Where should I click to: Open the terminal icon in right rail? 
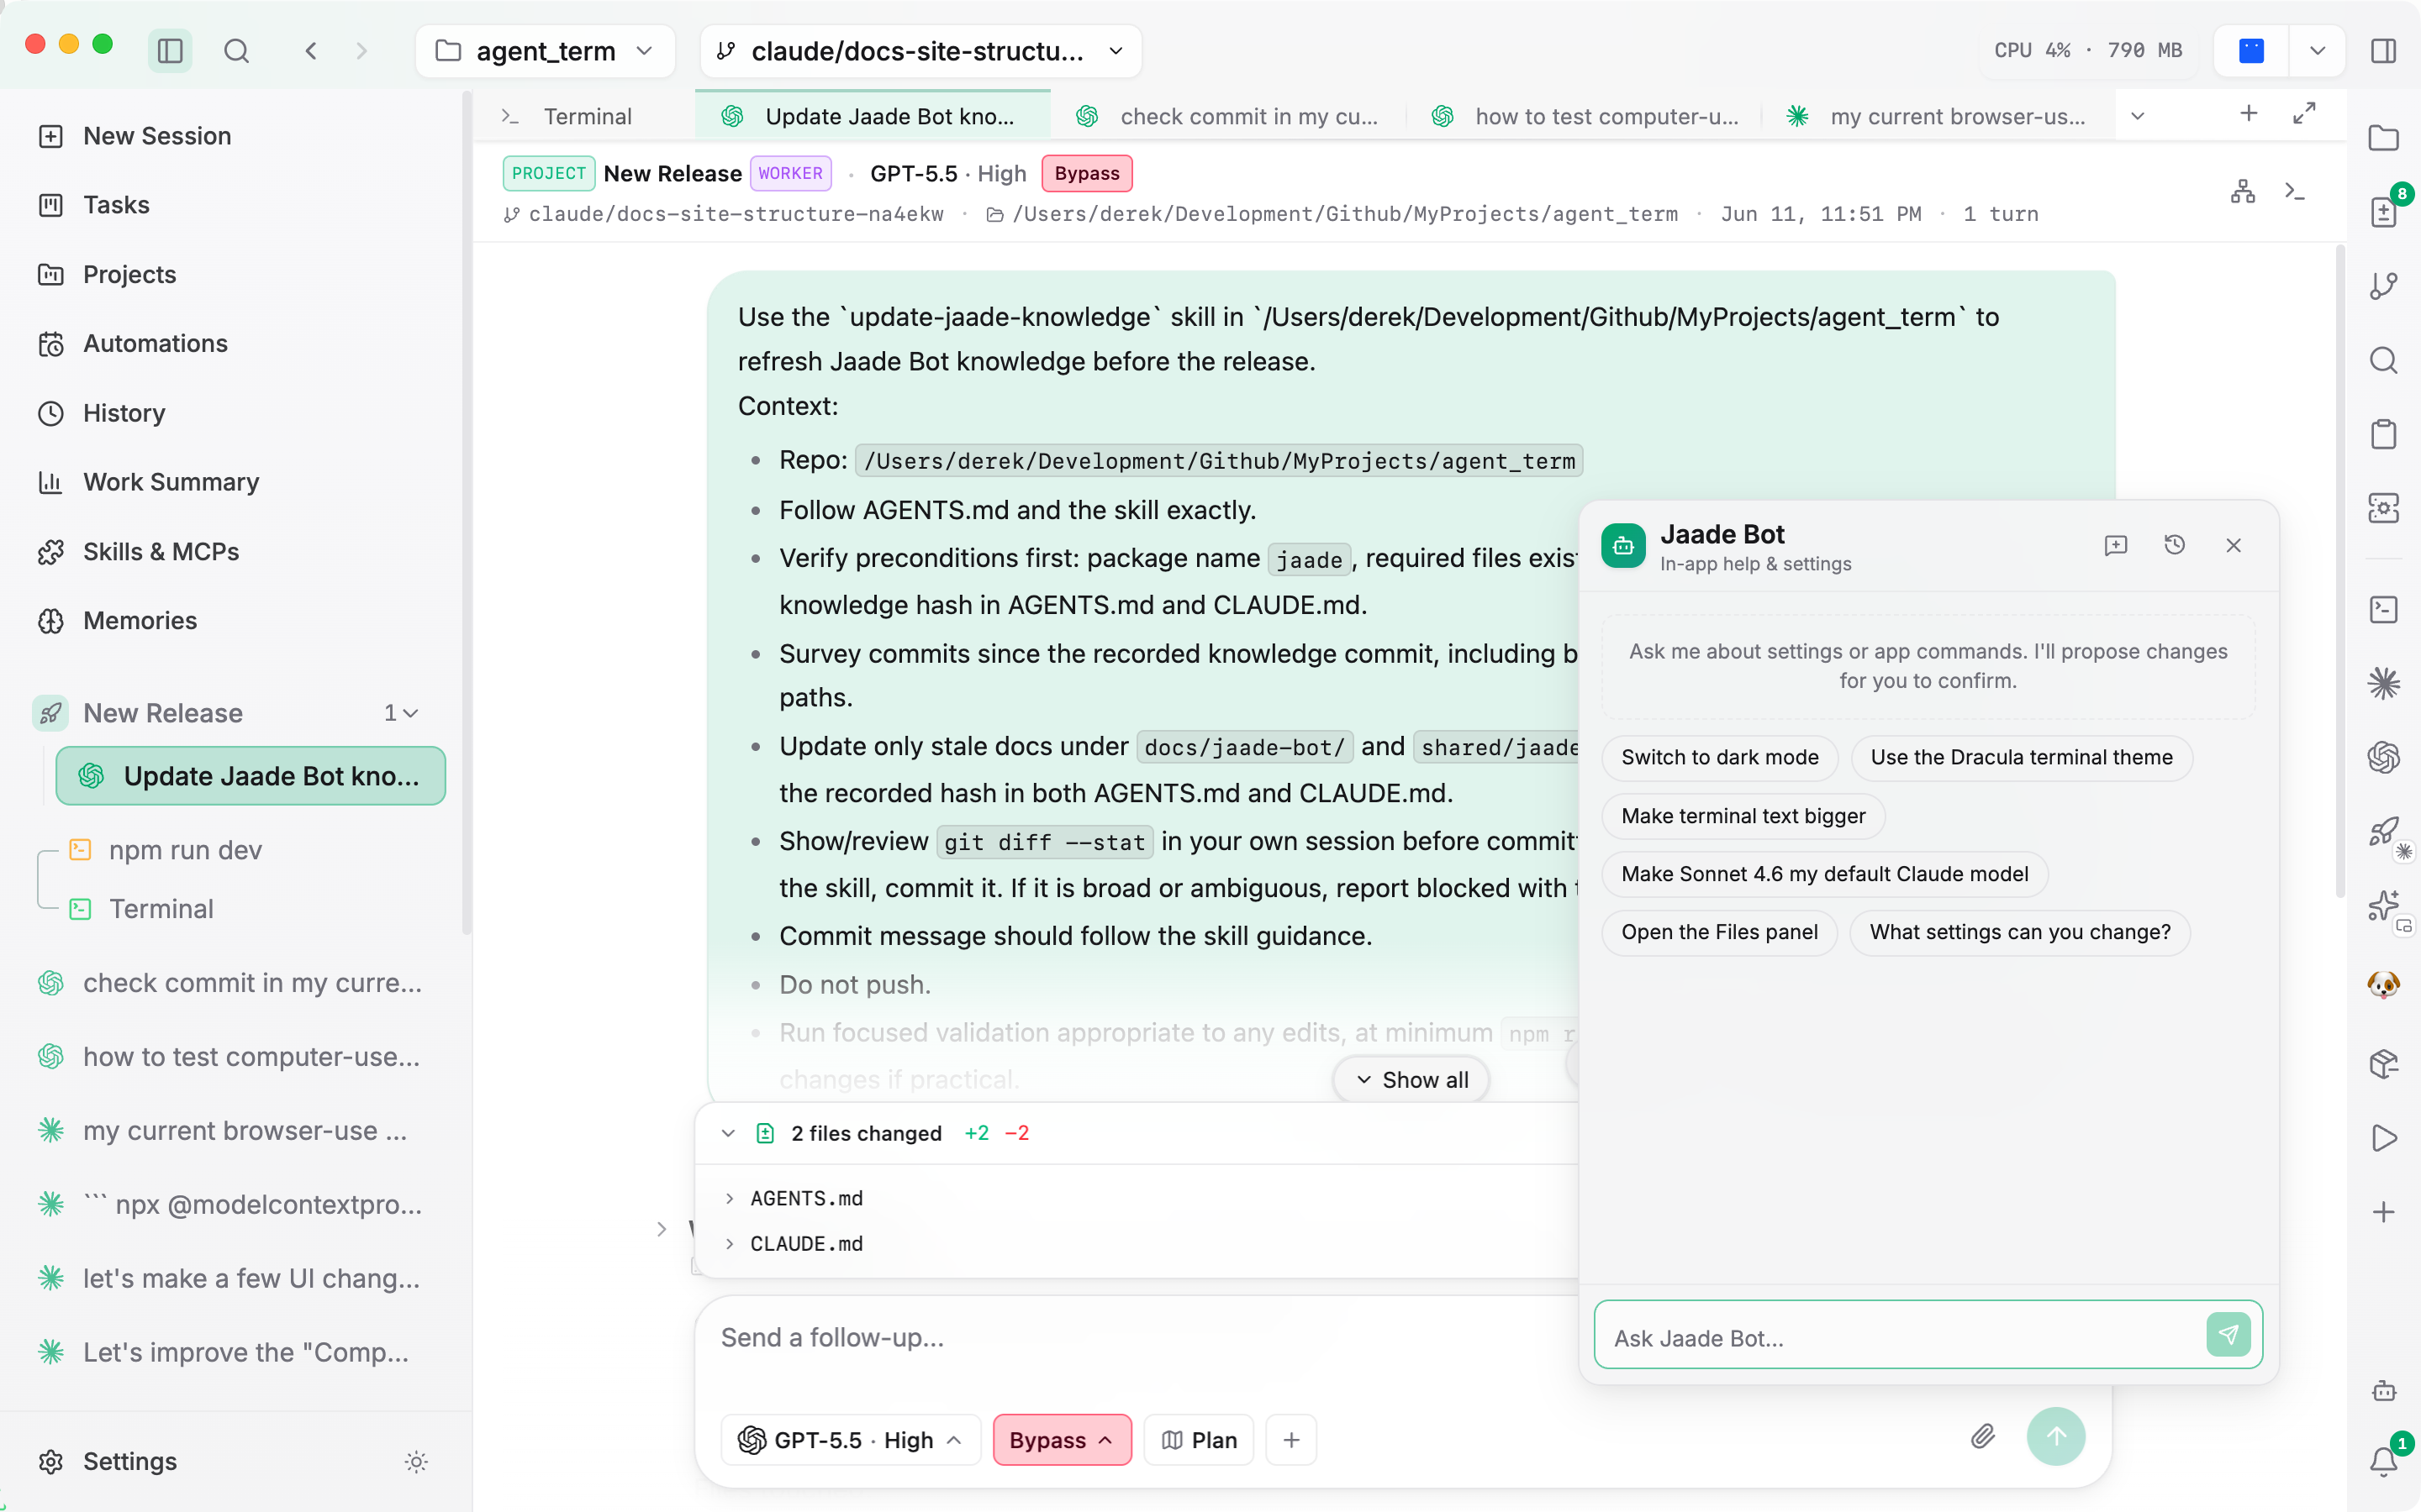(x=2383, y=609)
